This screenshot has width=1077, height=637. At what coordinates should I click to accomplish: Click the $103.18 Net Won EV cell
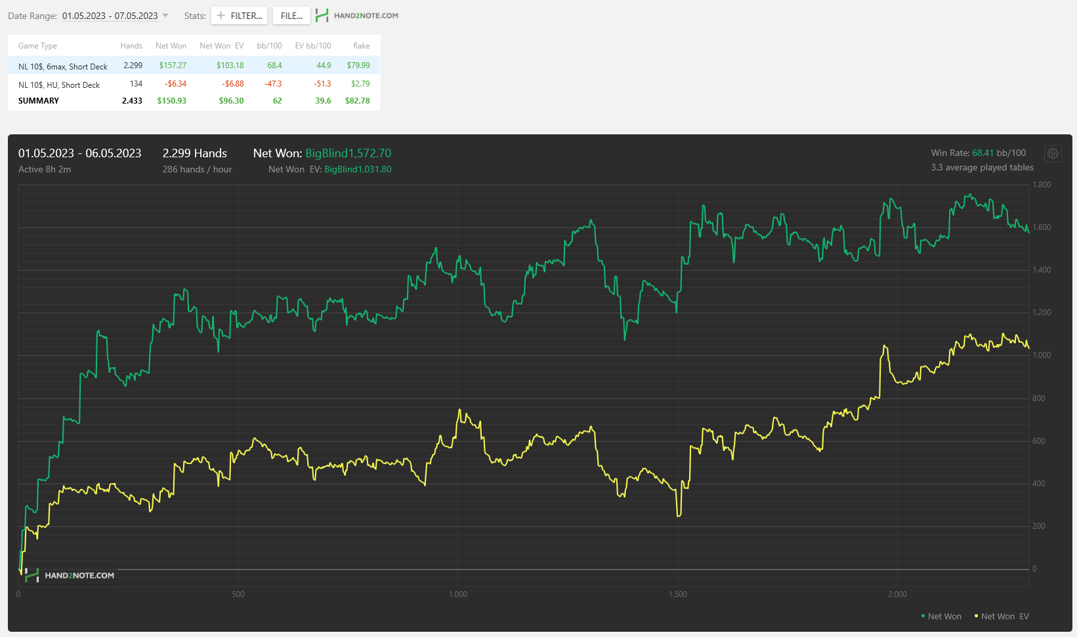(x=230, y=66)
